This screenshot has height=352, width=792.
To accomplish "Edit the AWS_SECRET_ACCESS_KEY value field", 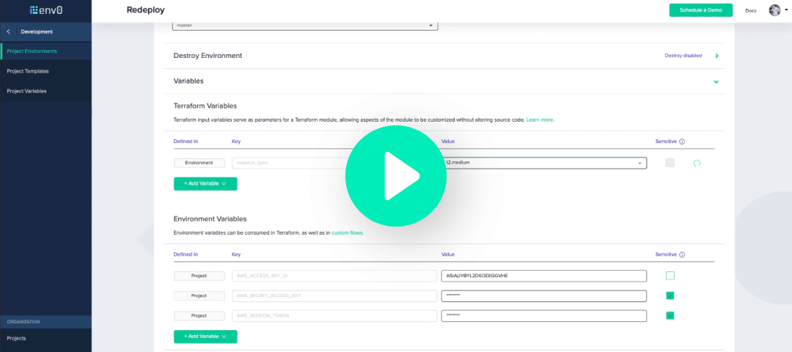I will coord(543,296).
